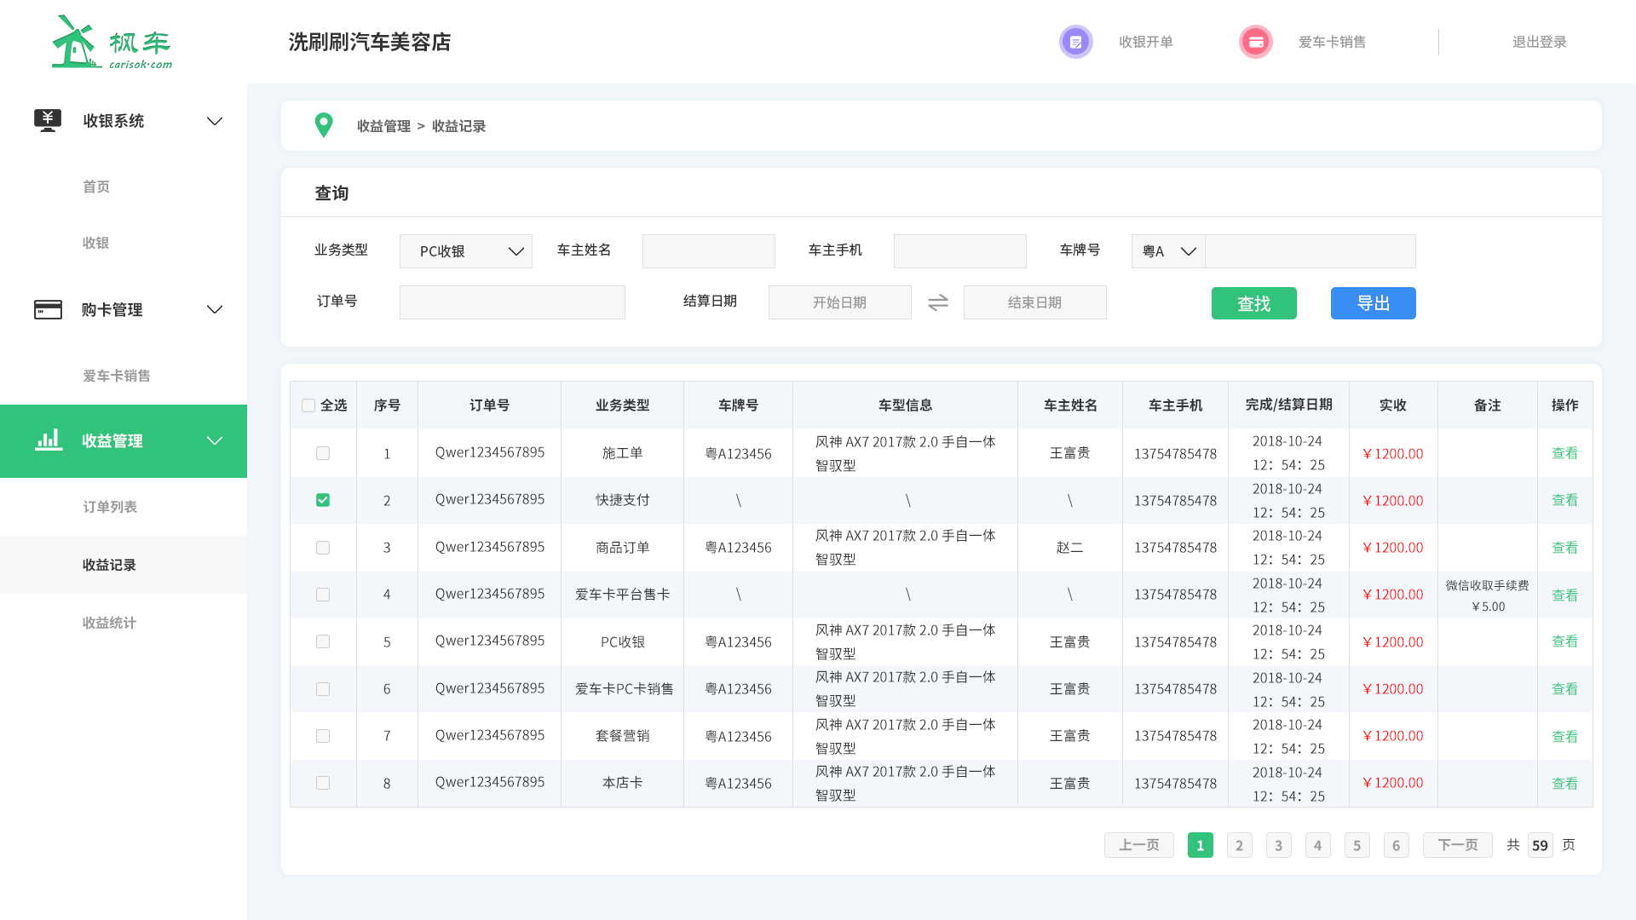Go to page 3 in pagination

[x=1278, y=845]
